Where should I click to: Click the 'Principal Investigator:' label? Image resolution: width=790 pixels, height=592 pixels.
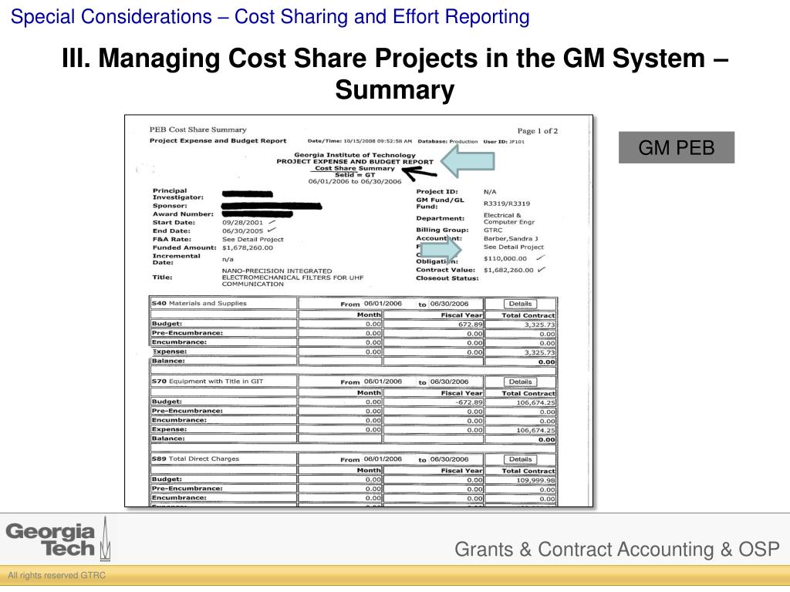point(178,194)
